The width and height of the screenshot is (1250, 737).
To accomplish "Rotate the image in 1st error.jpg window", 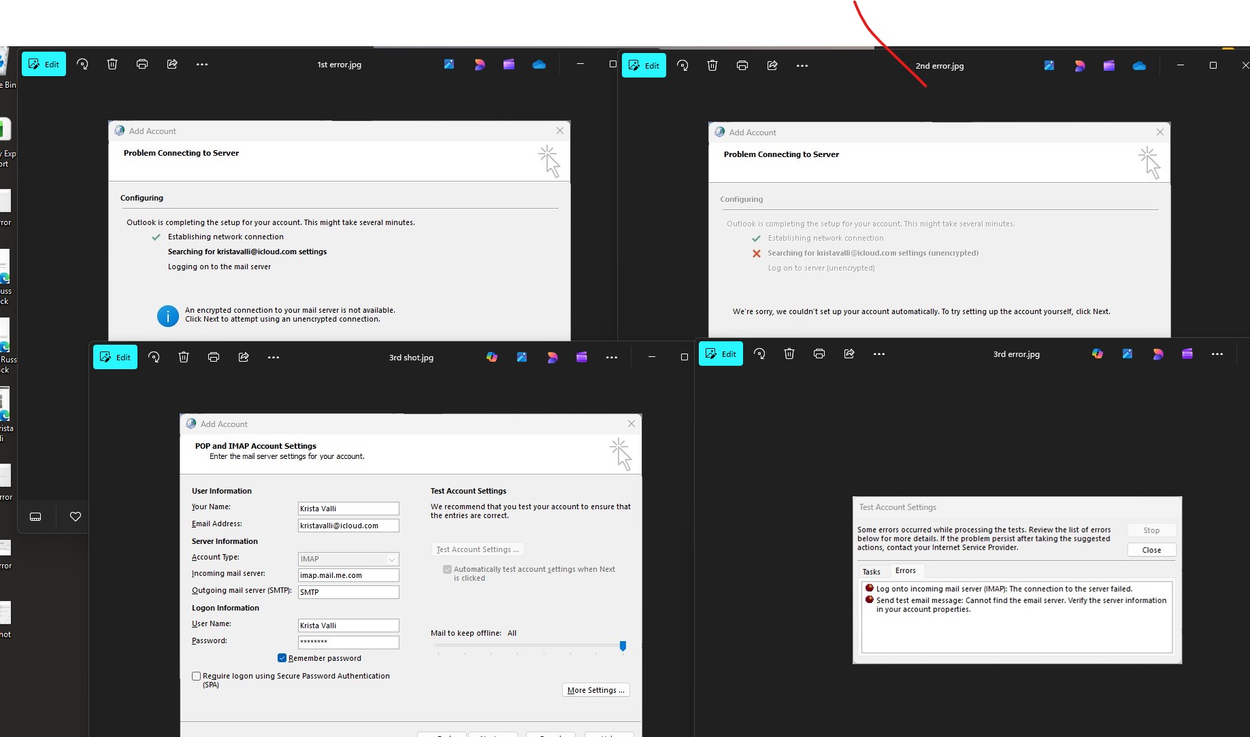I will coord(82,64).
